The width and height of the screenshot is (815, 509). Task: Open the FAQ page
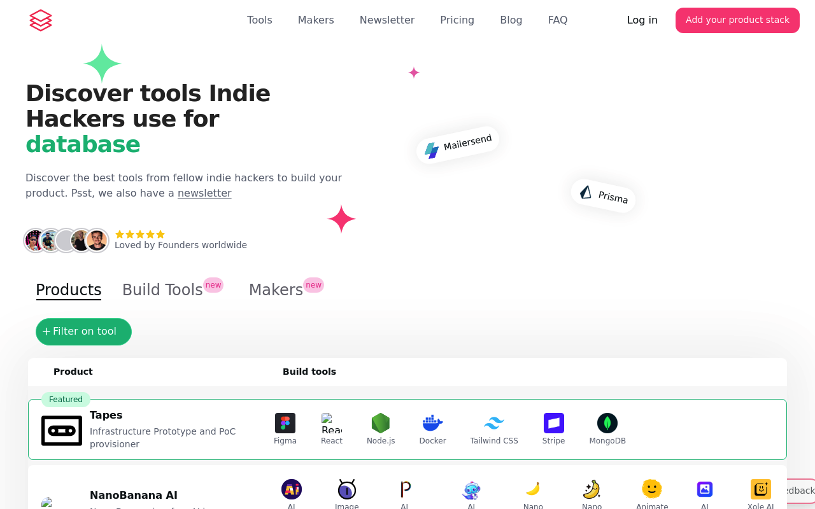(x=558, y=20)
